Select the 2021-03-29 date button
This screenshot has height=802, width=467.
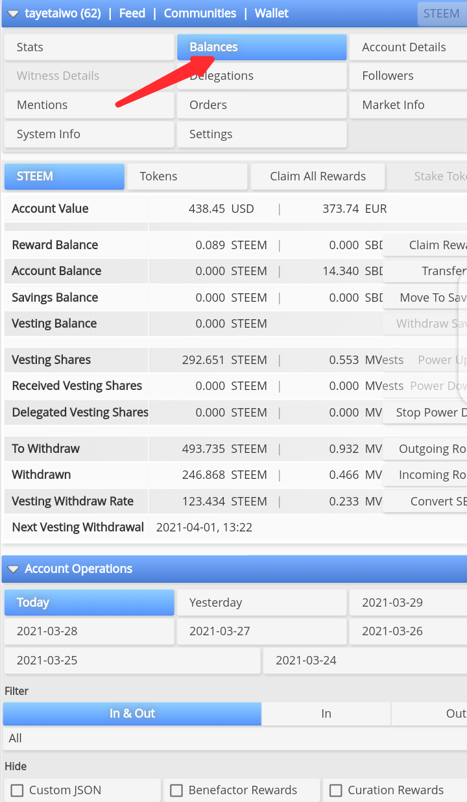pos(408,603)
